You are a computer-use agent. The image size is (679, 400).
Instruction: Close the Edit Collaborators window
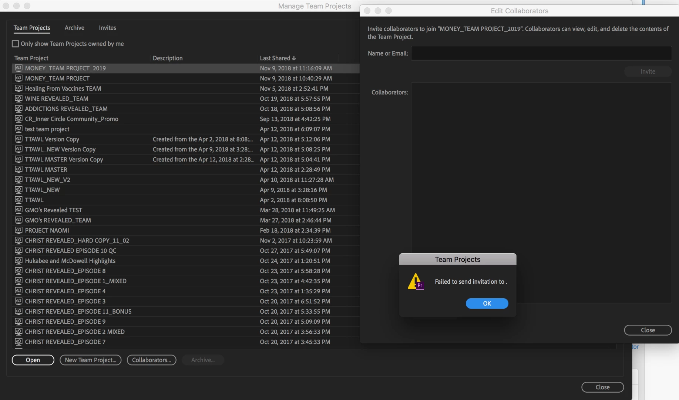click(x=648, y=330)
